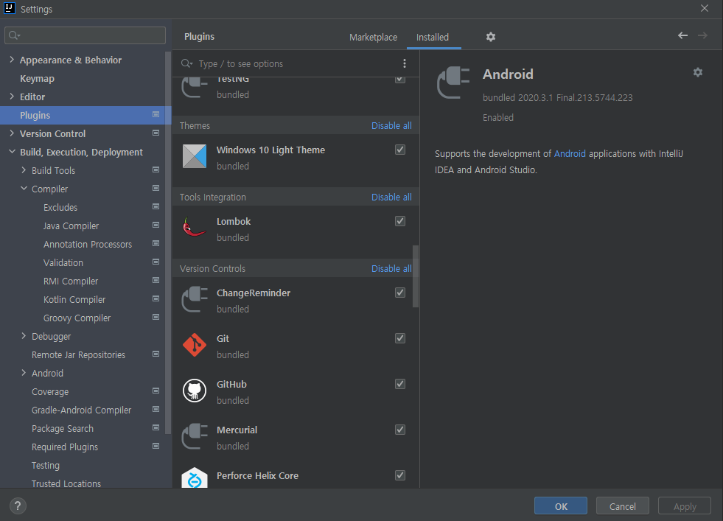The height and width of the screenshot is (521, 723).
Task: Click the project-level marker icon beside Package Search
Action: (x=156, y=428)
